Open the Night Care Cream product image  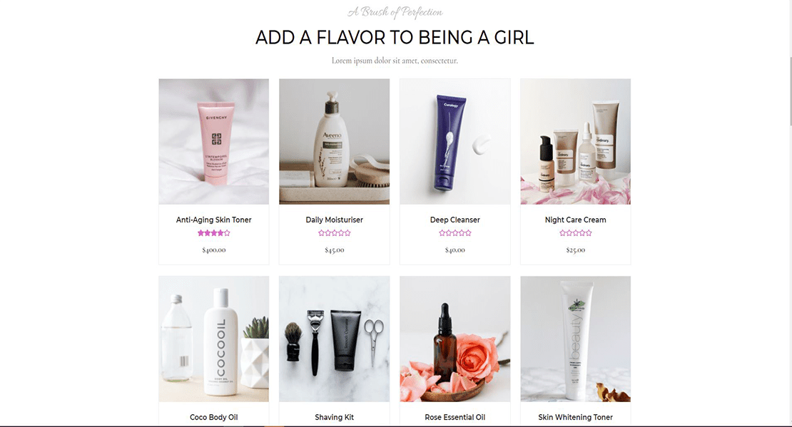tap(576, 141)
